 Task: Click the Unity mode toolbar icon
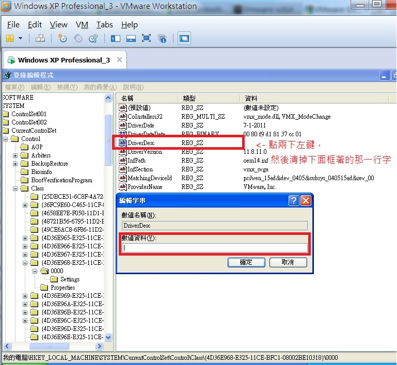tap(162, 39)
